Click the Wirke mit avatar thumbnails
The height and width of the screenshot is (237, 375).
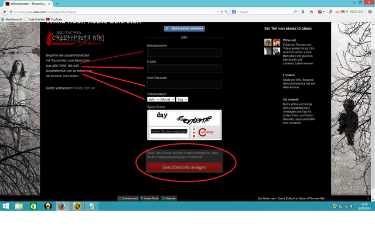[x=272, y=47]
